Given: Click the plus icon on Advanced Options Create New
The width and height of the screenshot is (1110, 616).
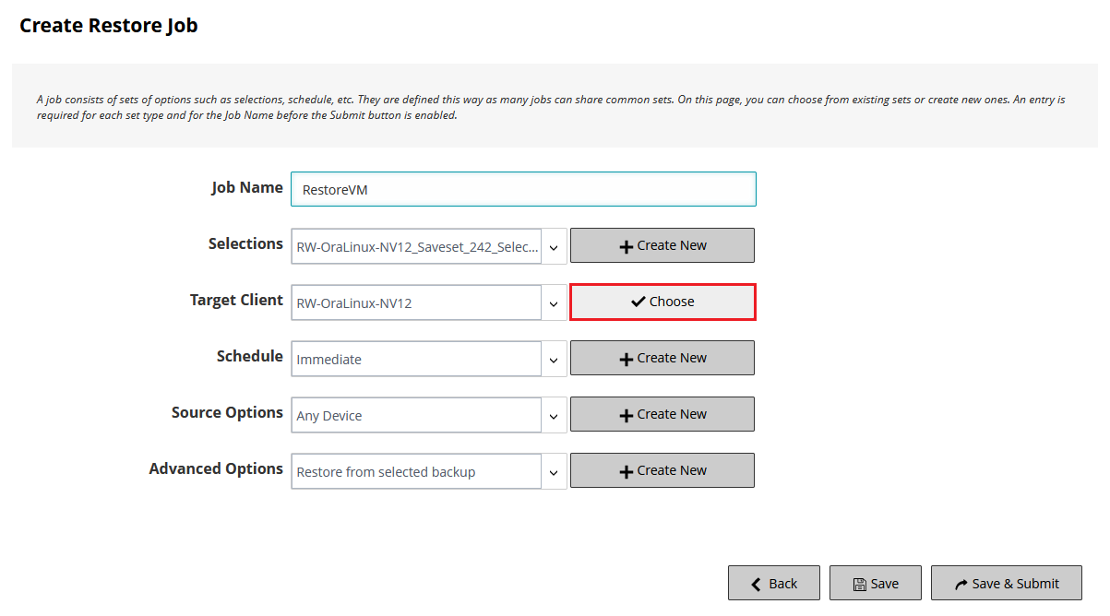Looking at the screenshot, I should tap(625, 470).
